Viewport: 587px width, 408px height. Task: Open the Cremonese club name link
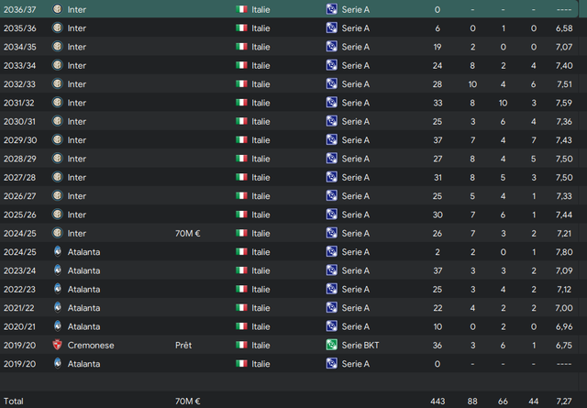click(x=91, y=345)
